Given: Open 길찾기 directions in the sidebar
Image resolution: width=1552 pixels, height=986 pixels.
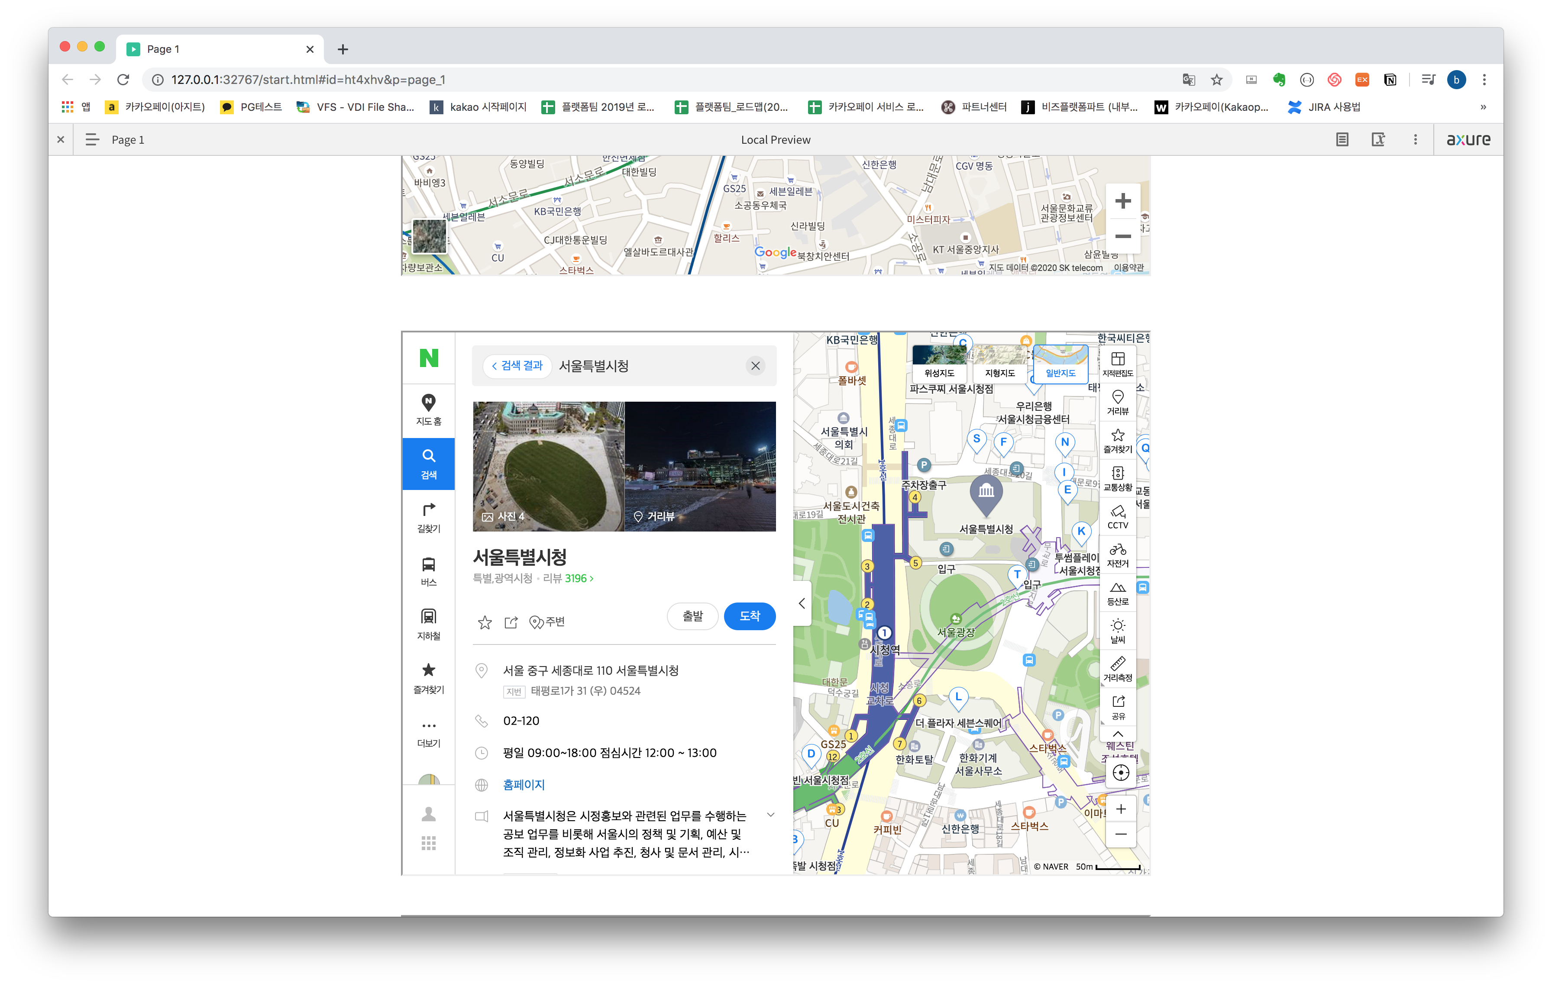Looking at the screenshot, I should pyautogui.click(x=429, y=517).
